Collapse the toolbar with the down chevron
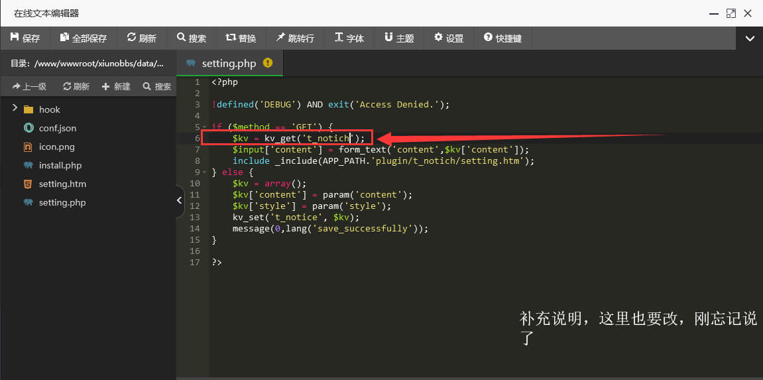 (x=749, y=38)
